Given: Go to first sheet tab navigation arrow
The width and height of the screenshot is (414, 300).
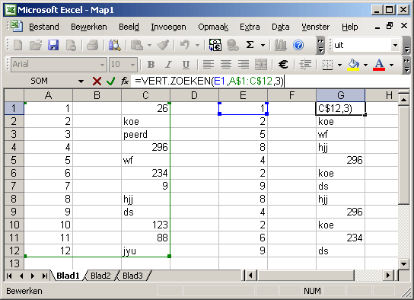Looking at the screenshot, I should coord(9,276).
